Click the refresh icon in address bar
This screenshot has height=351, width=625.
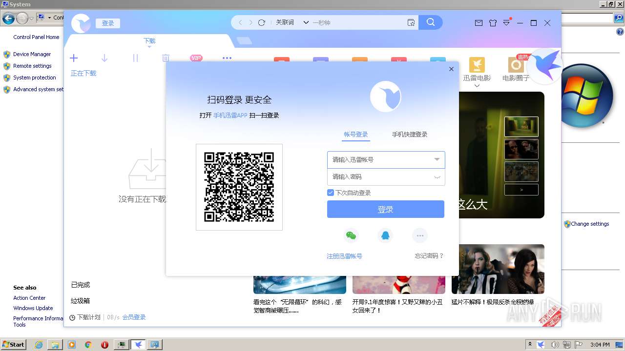(x=262, y=22)
